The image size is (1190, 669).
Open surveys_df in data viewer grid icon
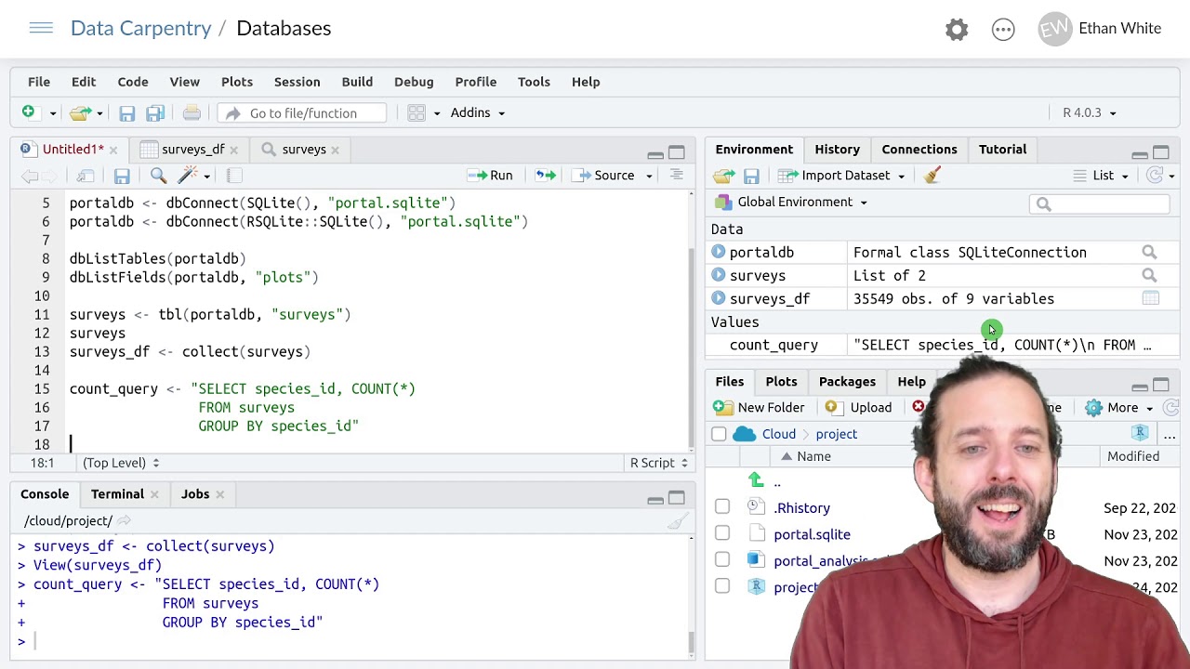pos(1150,298)
